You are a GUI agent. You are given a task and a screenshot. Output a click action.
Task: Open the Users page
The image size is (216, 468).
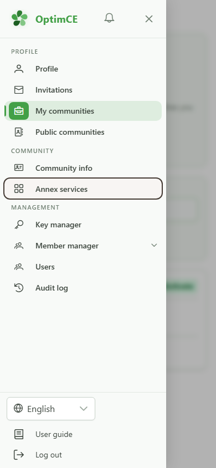(83, 267)
